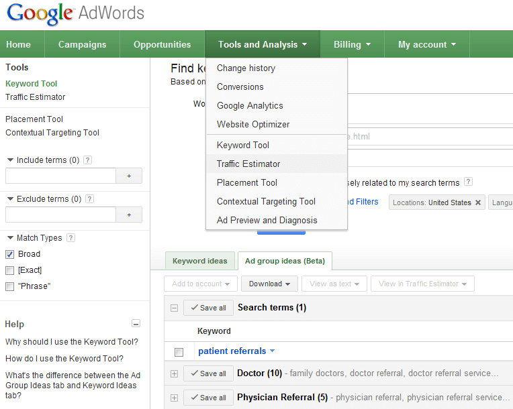
Task: Collapse the Include terms section
Action: point(11,160)
